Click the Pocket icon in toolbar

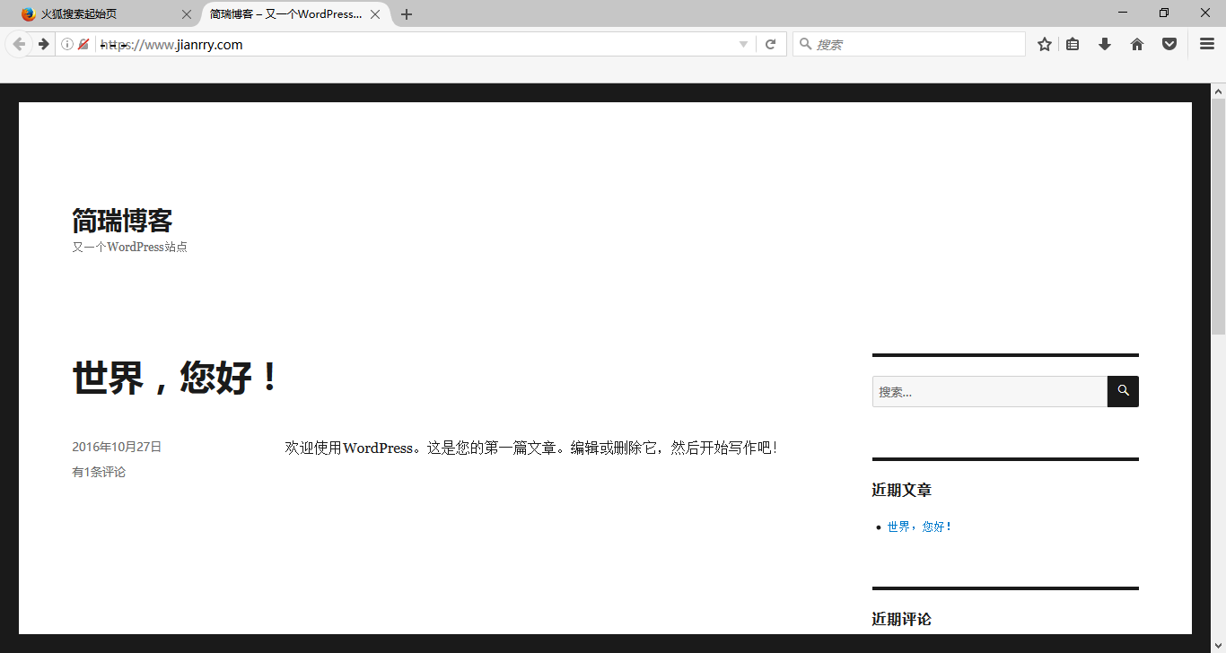click(x=1169, y=44)
